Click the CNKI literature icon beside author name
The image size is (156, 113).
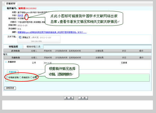tap(26, 15)
